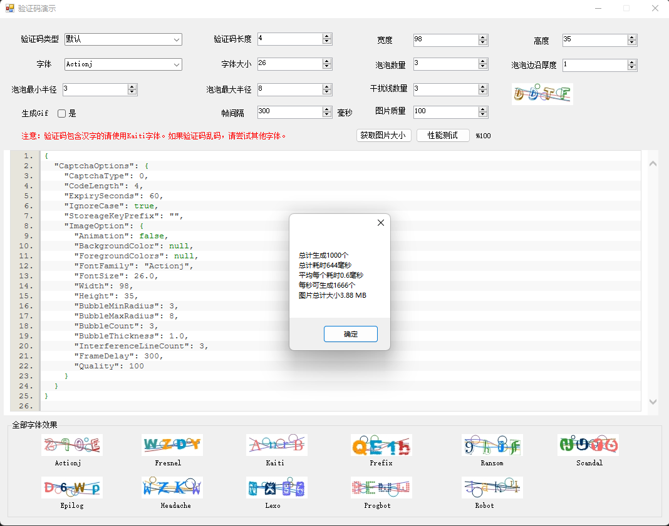The height and width of the screenshot is (526, 669).
Task: Enable the 生成Gif 是 checkbox
Action: tap(60, 112)
